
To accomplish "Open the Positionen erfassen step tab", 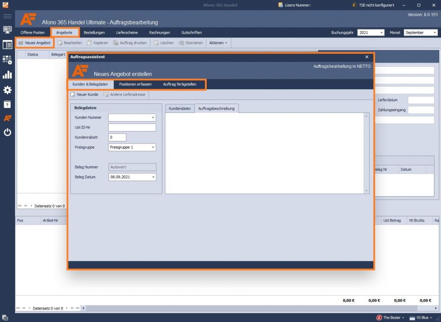I will pyautogui.click(x=135, y=84).
